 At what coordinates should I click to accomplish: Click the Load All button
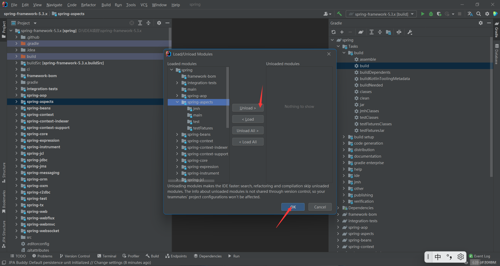pyautogui.click(x=248, y=142)
